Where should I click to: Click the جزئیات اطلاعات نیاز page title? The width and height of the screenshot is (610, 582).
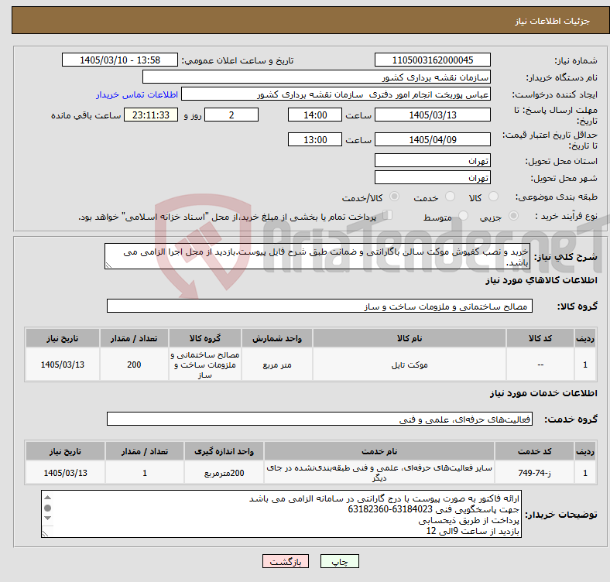[x=552, y=21]
